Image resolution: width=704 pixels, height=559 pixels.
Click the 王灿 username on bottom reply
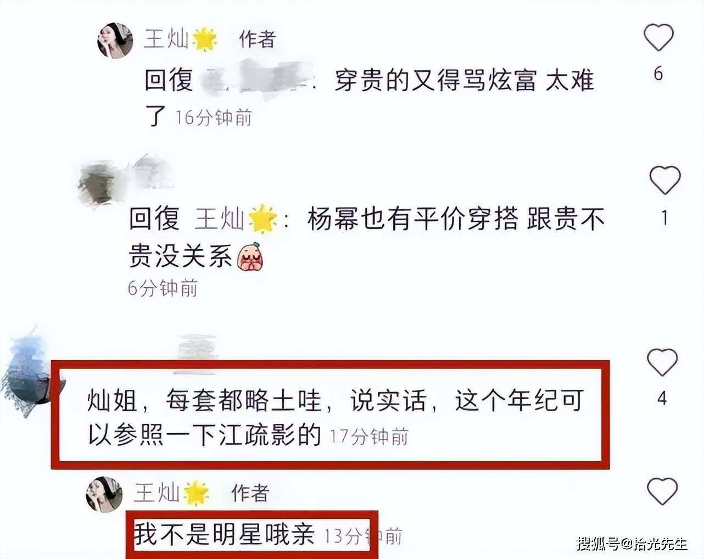tap(157, 493)
